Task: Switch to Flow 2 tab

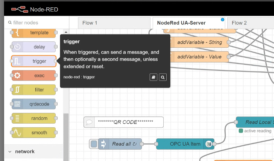Action: pyautogui.click(x=251, y=23)
